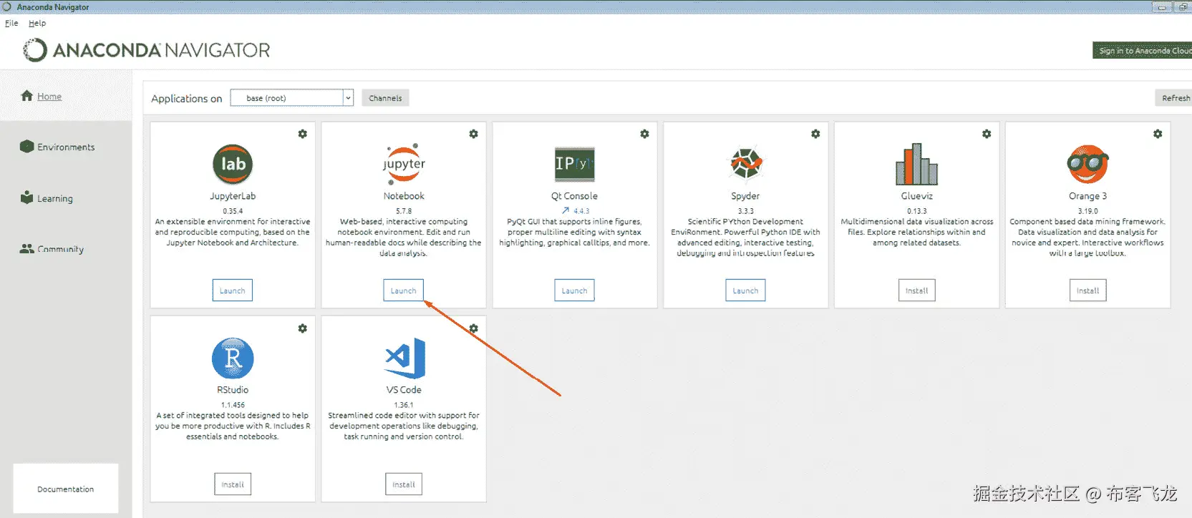Click the Environments cube icon
This screenshot has width=1192, height=518.
(x=27, y=147)
